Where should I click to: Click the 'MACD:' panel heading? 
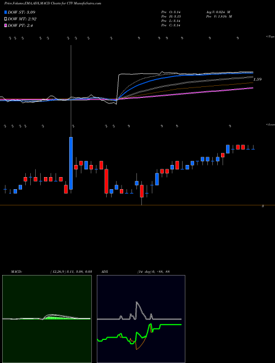pos(16,272)
